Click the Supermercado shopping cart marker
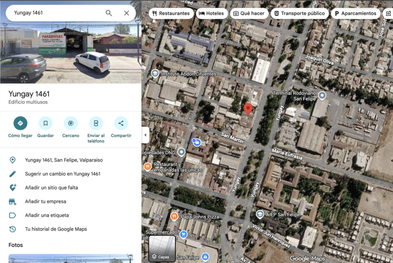 click(183, 234)
